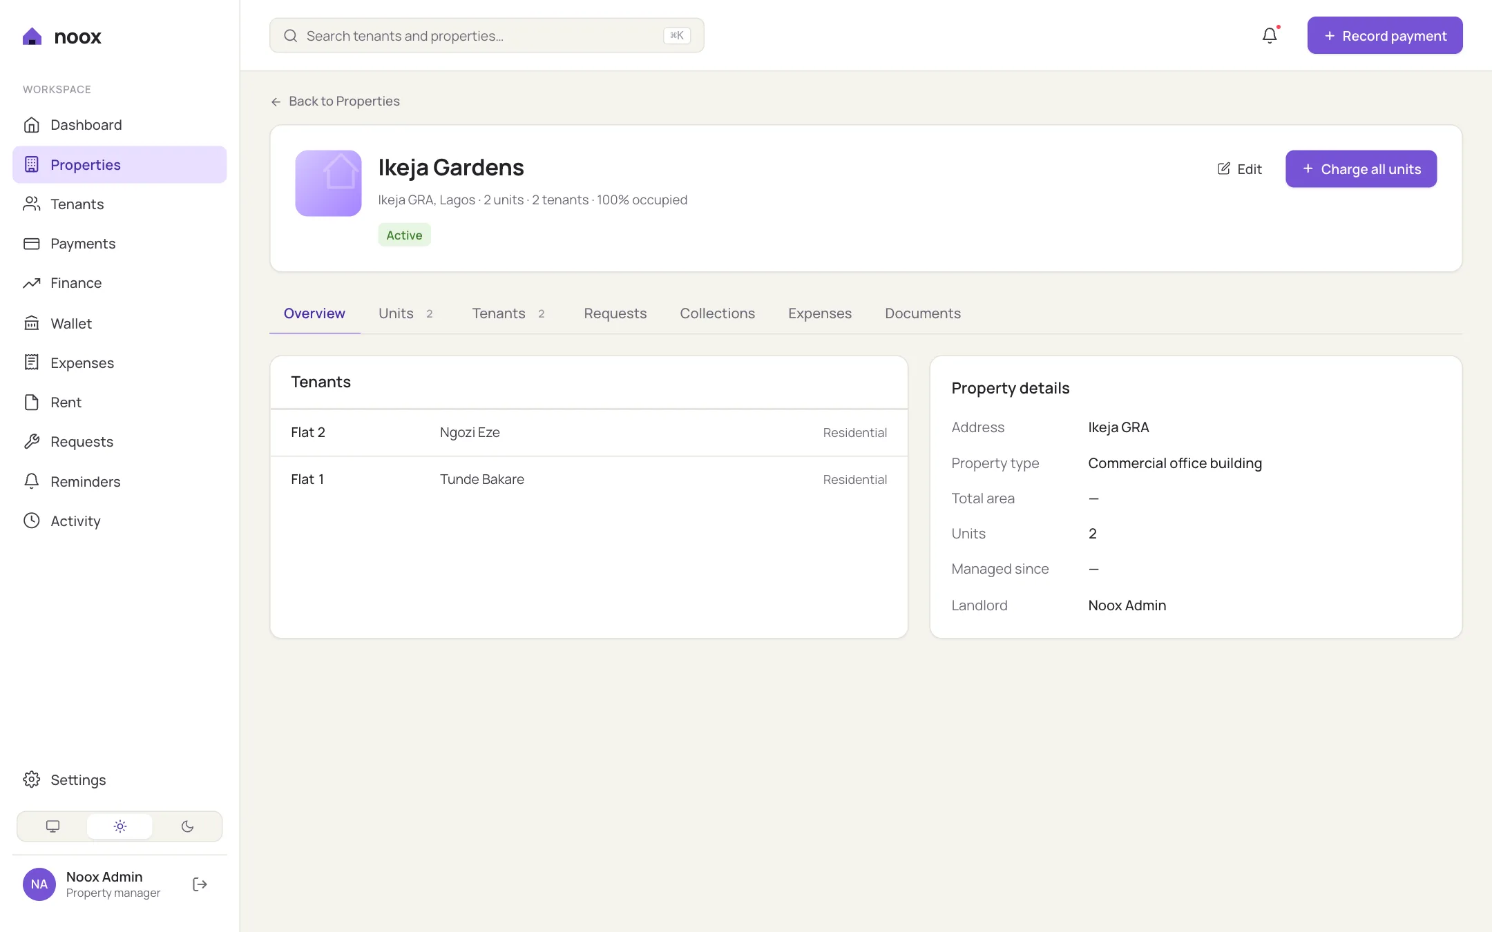The width and height of the screenshot is (1492, 932).
Task: Focus the Search tenants and properties field
Action: coord(486,35)
